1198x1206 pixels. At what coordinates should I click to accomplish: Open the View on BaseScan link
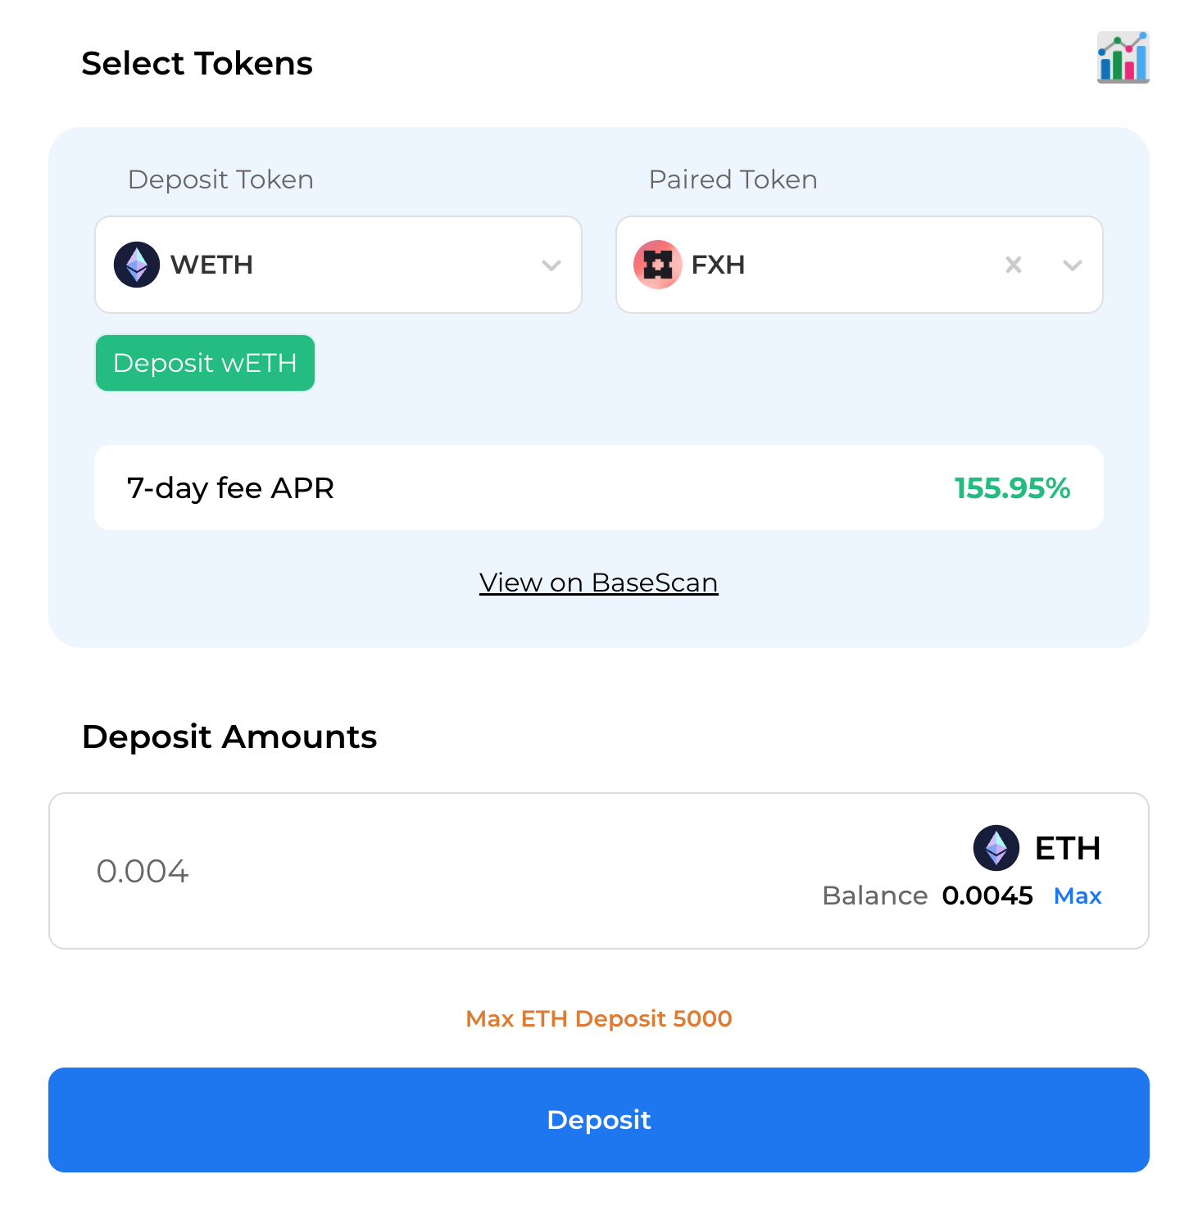click(599, 583)
